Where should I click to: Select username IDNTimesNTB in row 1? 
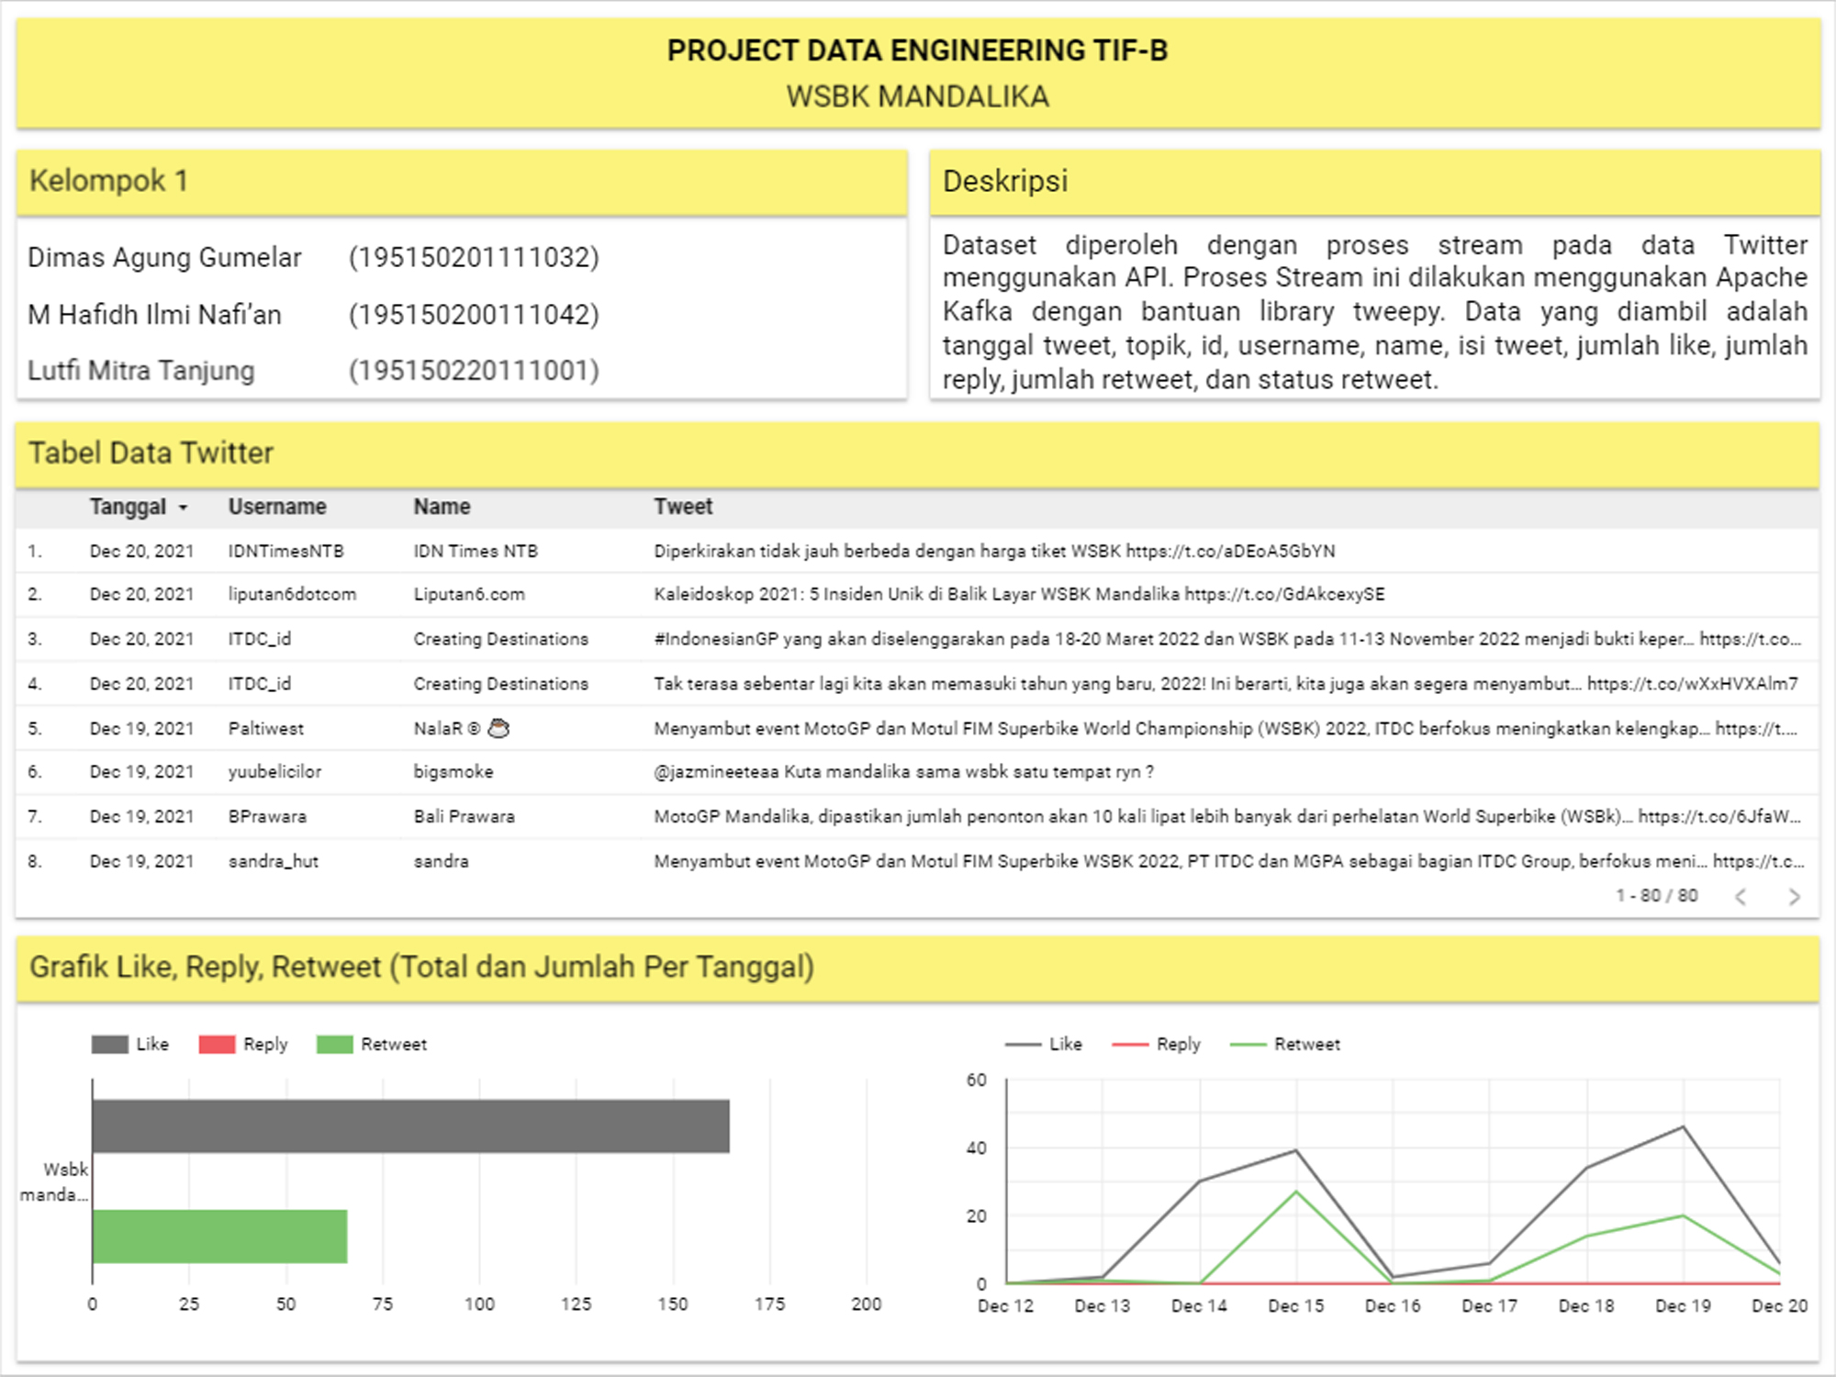[x=285, y=551]
